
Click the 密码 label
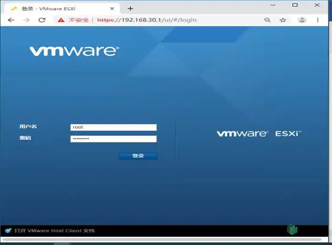click(x=25, y=138)
